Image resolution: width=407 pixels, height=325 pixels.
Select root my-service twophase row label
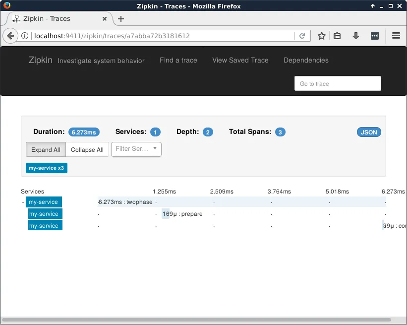[x=44, y=202]
